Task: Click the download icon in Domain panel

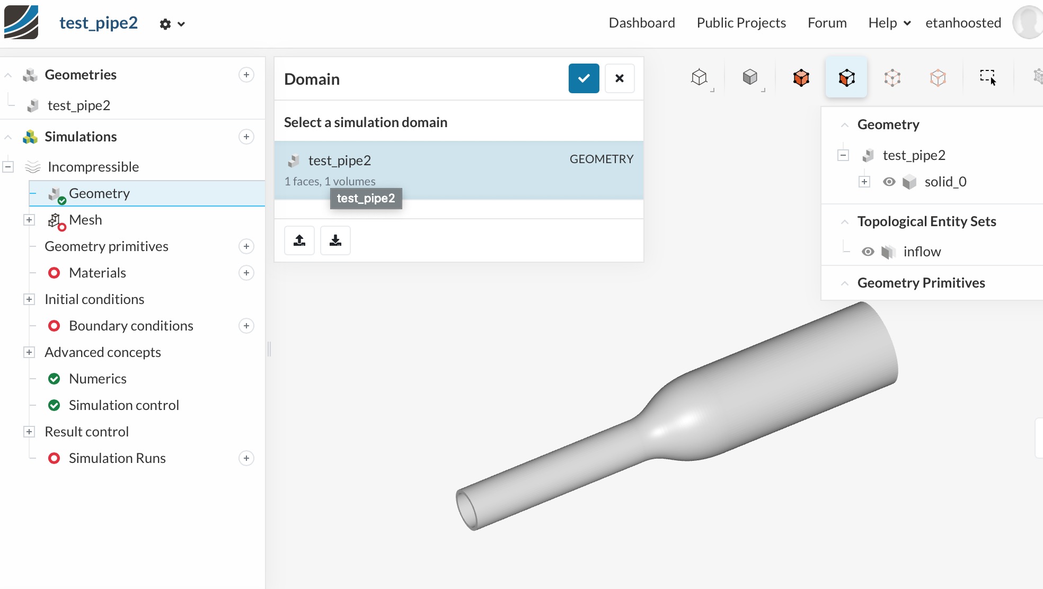Action: pos(335,240)
